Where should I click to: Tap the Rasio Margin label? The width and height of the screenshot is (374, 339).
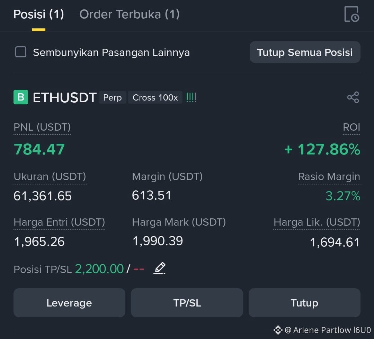tap(329, 177)
